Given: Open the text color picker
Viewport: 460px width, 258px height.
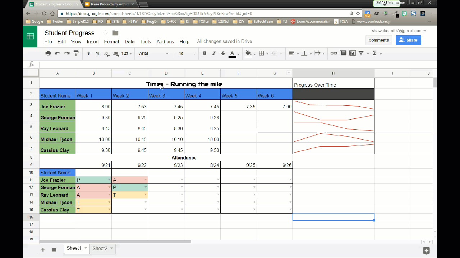Looking at the screenshot, I should tap(232, 54).
